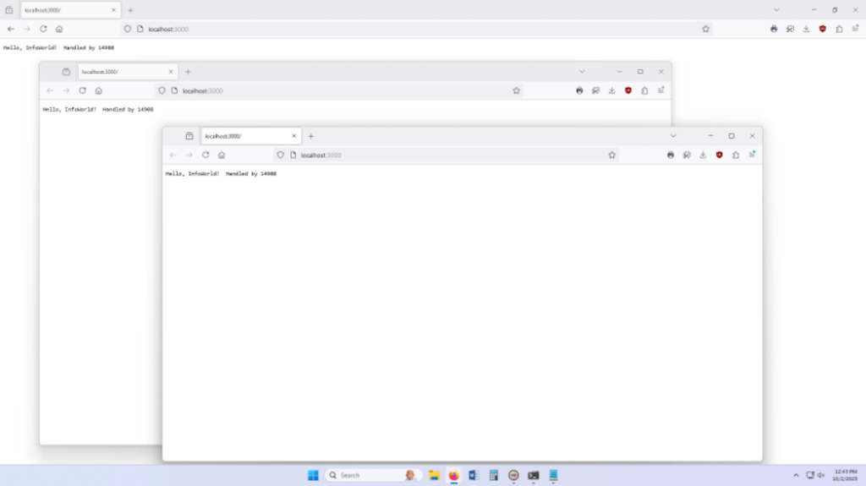The width and height of the screenshot is (866, 486).
Task: Select the localhost:3000/ tab in the middle window
Action: (x=128, y=72)
